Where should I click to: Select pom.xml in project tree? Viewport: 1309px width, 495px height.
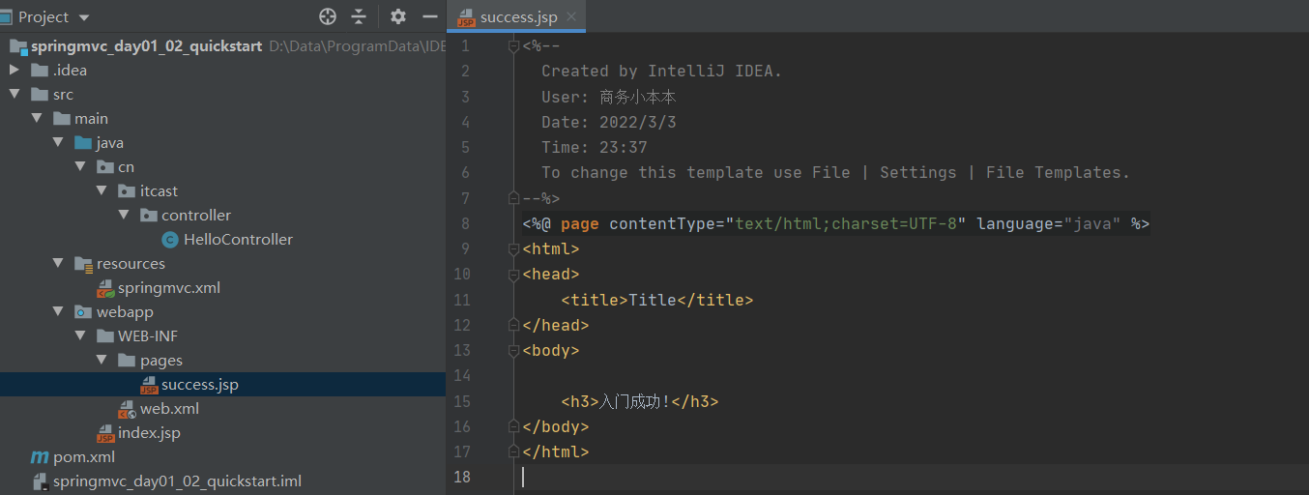(x=84, y=457)
